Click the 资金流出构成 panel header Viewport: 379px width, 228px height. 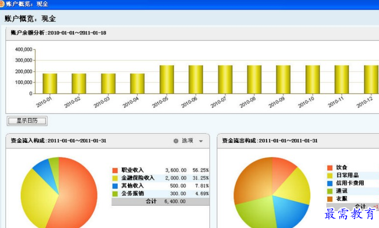point(270,141)
